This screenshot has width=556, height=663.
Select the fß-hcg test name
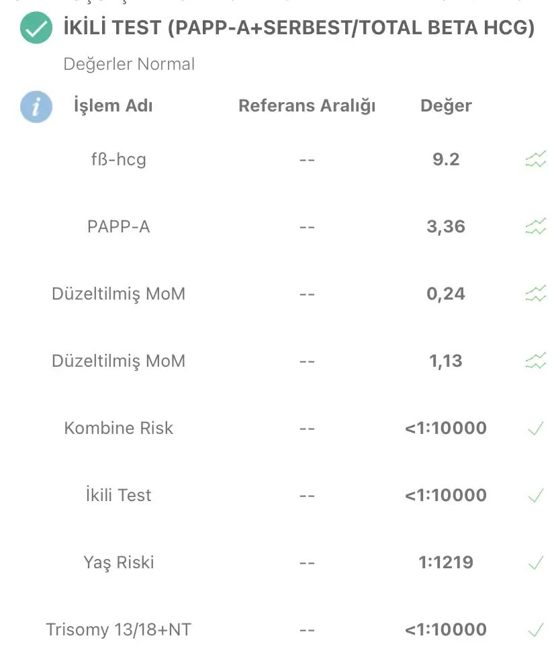(119, 159)
